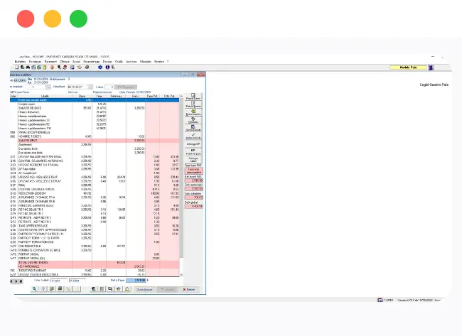Open the Fenêtre menu
This screenshot has height=336, width=462.
point(159,62)
